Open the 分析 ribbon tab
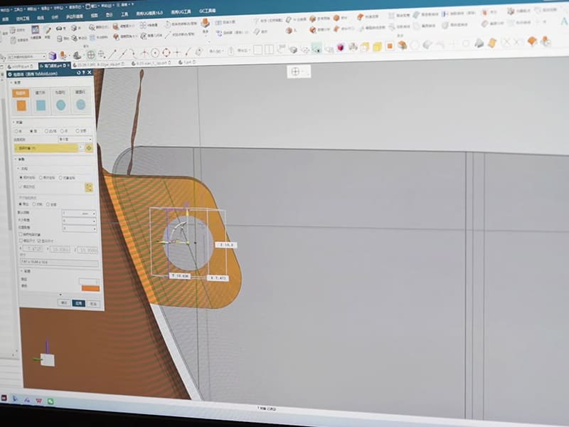This screenshot has width=569, height=427. pos(55,17)
